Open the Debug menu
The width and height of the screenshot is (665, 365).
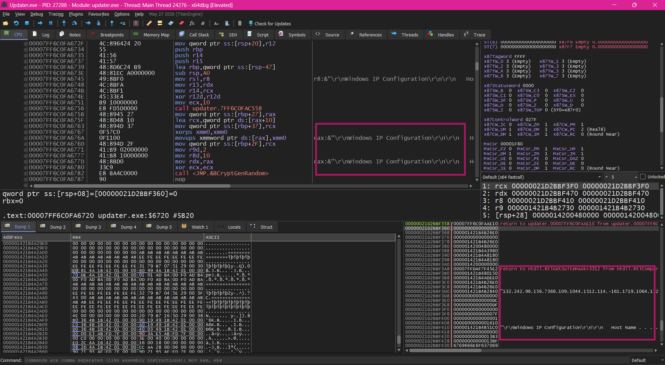[37, 14]
